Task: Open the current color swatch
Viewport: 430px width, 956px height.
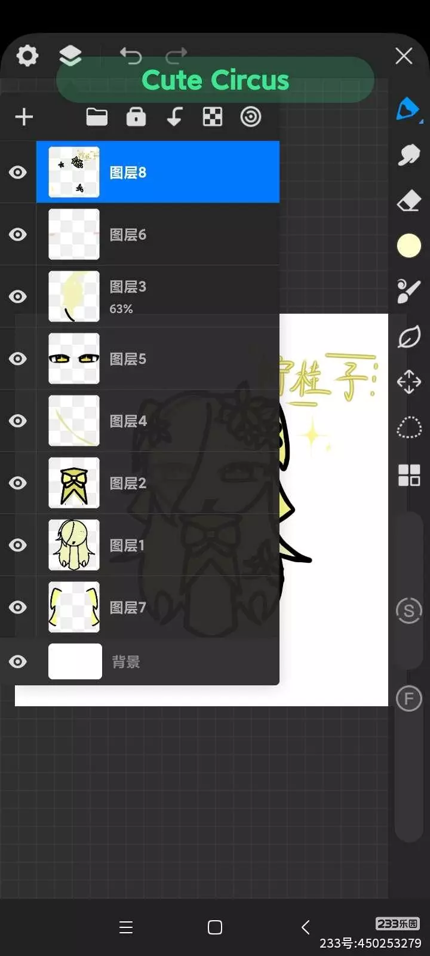Action: point(409,246)
